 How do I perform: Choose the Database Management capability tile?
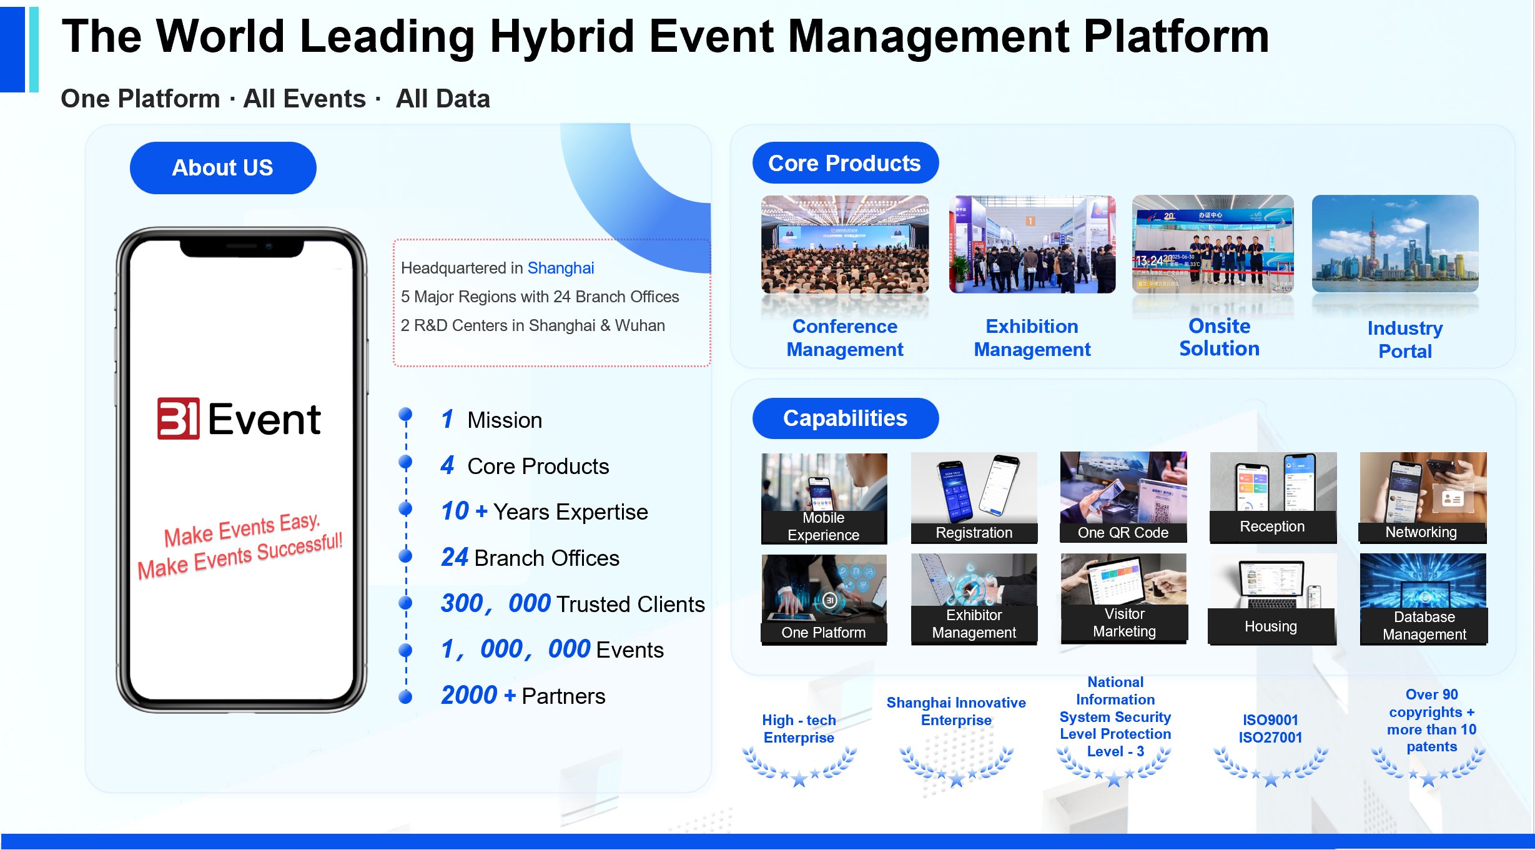pos(1423,598)
